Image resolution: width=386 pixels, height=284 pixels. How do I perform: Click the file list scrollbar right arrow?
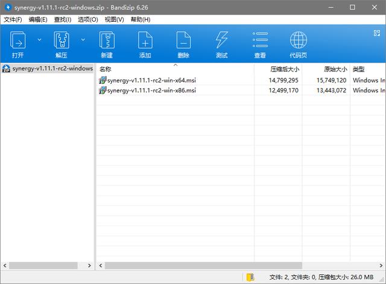[381, 265]
